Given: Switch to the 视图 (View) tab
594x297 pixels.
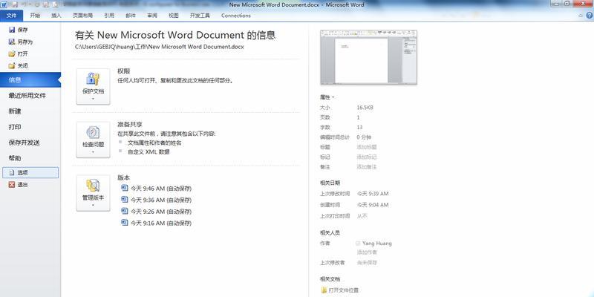Looking at the screenshot, I should [174, 16].
